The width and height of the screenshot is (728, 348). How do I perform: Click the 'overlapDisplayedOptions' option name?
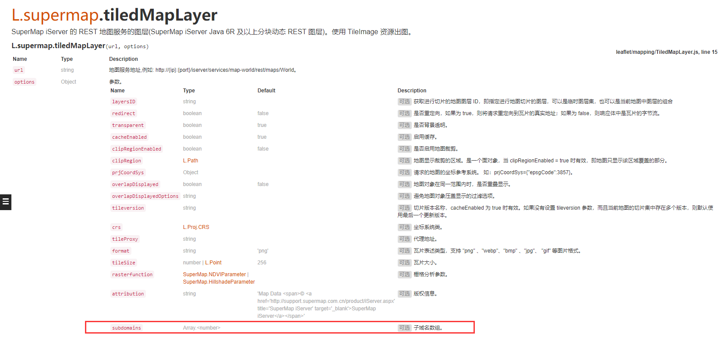tap(145, 196)
